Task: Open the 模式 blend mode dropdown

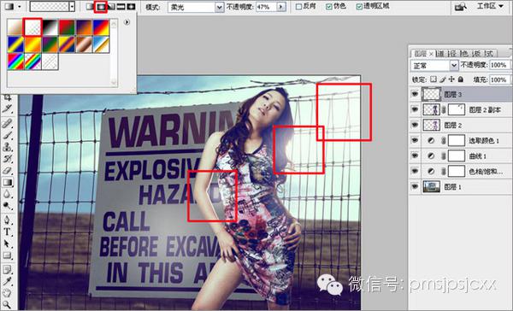Action: pyautogui.click(x=219, y=7)
